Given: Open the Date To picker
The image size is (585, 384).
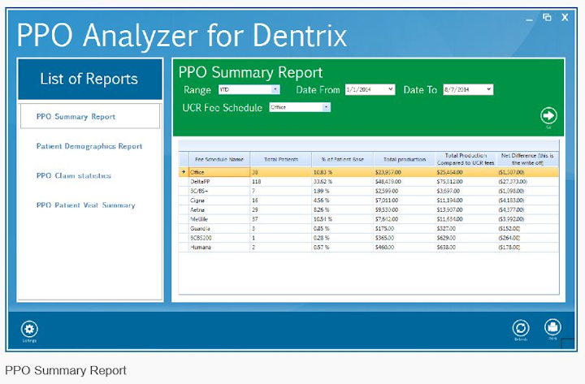Looking at the screenshot, I should click(489, 89).
